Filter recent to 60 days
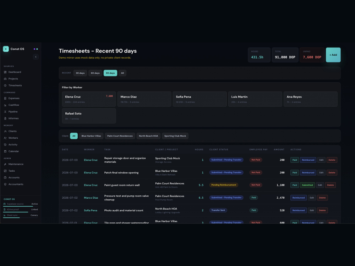The width and height of the screenshot is (355, 266). point(95,73)
